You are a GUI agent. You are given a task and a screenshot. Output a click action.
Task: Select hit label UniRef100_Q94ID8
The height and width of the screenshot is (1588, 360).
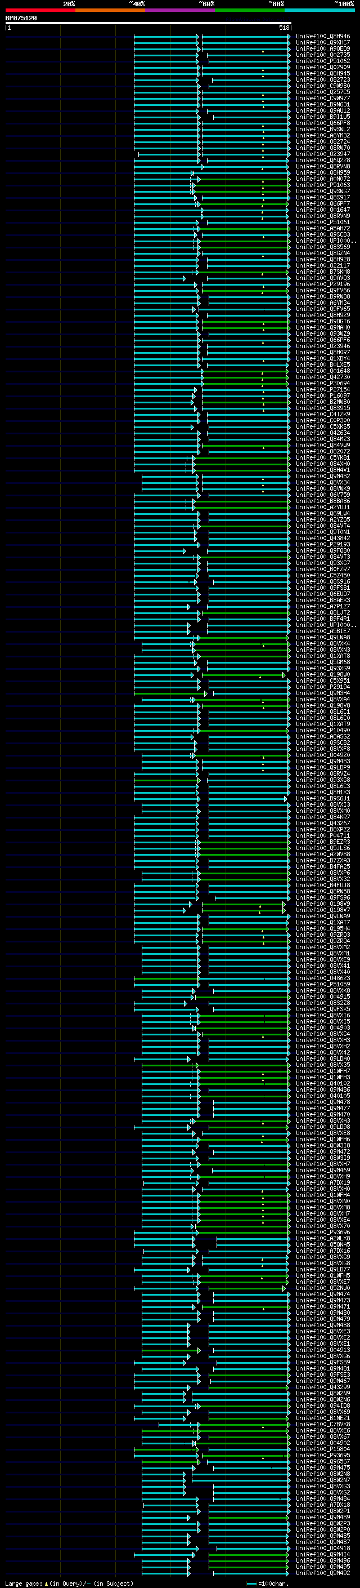(x=323, y=1405)
